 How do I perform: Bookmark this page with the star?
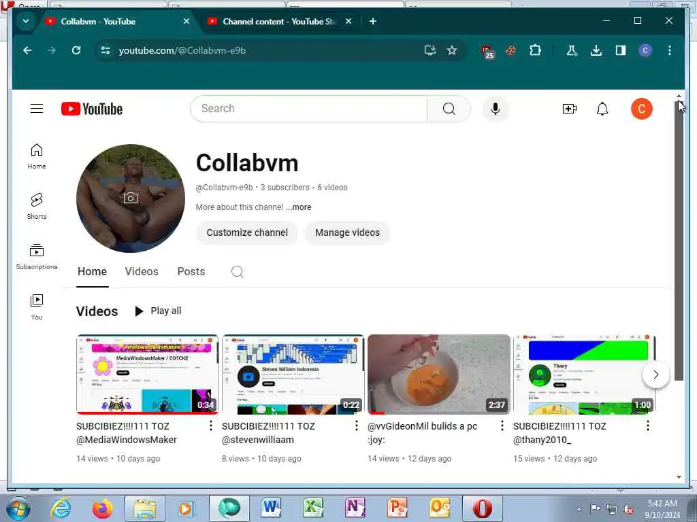pyautogui.click(x=452, y=50)
